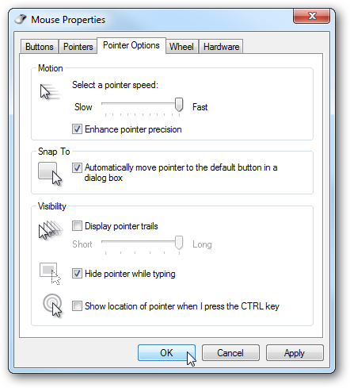Click the Snap To button-and-cursor icon
This screenshot has width=350, height=388.
tap(50, 174)
